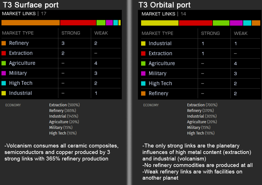The height and width of the screenshot is (185, 262).
Task: Open the MARKET LINKS 14 heading
Action: pos(164,14)
